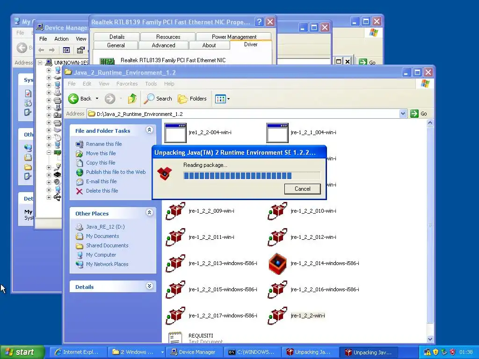Select the REQUISITI text document icon
Viewport: 479px width, 359px height.
coord(175,337)
